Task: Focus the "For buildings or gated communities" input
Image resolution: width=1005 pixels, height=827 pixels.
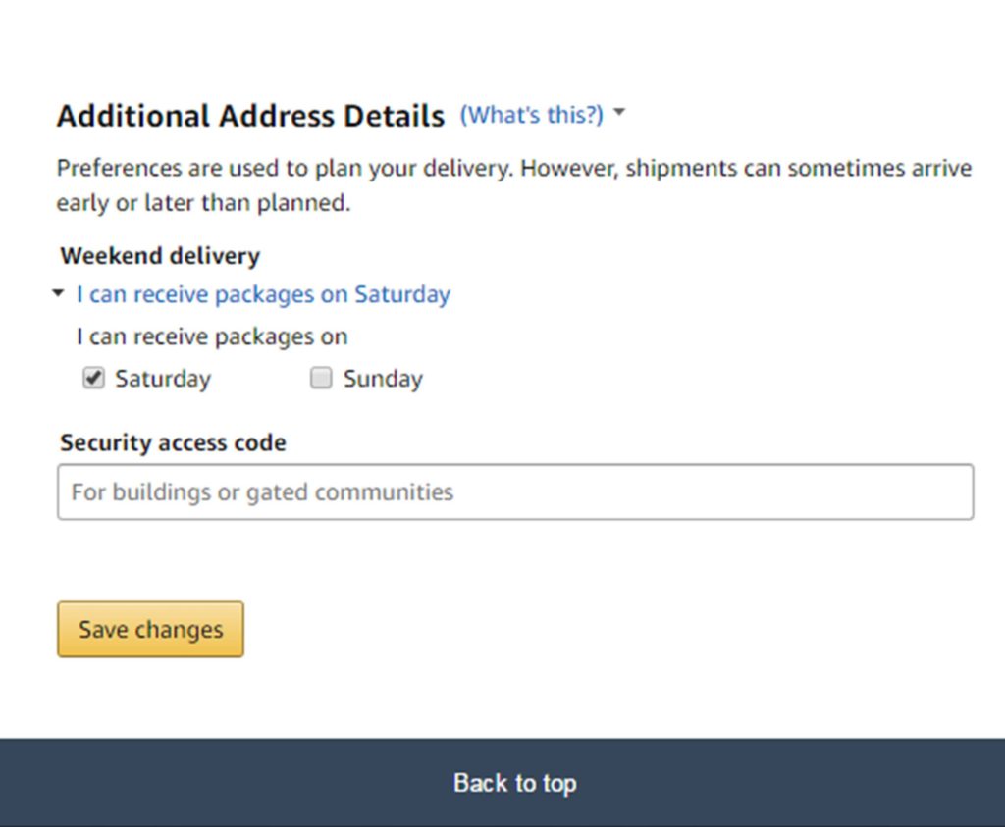Action: tap(515, 491)
